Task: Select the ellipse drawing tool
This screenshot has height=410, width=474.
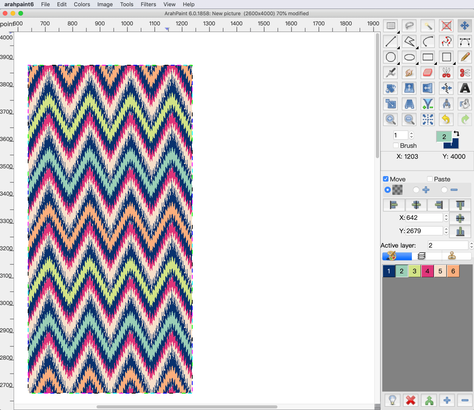Action: [409, 57]
